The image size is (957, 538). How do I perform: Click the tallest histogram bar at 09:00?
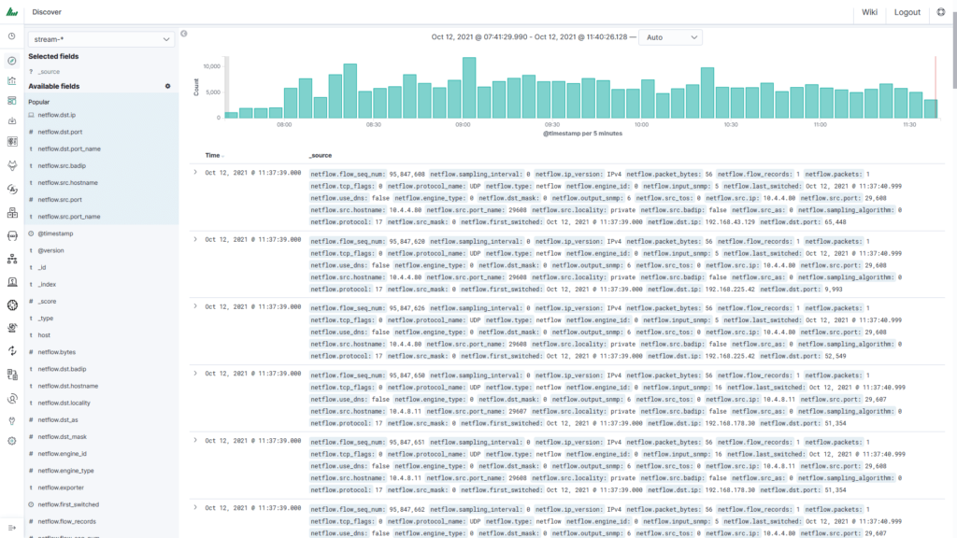click(x=468, y=88)
